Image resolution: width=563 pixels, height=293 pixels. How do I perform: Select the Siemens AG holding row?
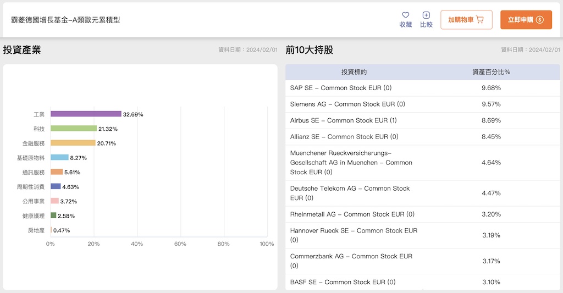click(x=422, y=104)
